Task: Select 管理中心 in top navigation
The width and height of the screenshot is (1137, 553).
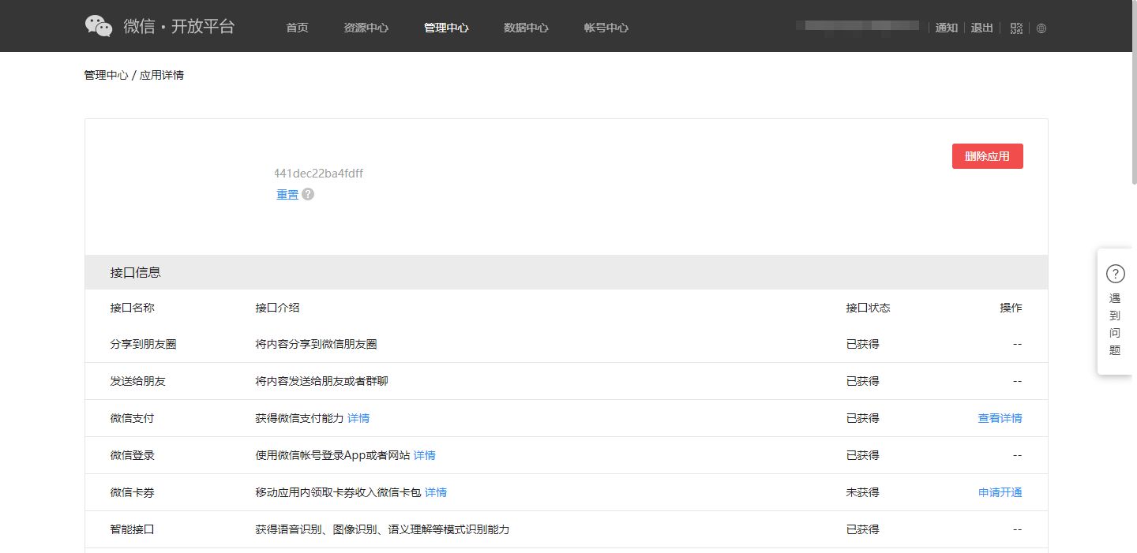Action: tap(446, 28)
